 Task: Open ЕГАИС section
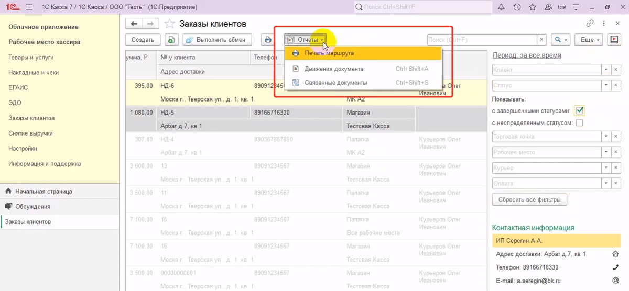pyautogui.click(x=18, y=88)
